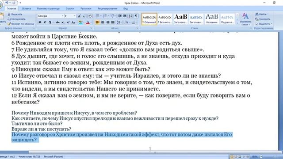Open the Change Case (Aa) menu
Image resolution: width=283 pixels, height=159 pixels.
pos(73,23)
